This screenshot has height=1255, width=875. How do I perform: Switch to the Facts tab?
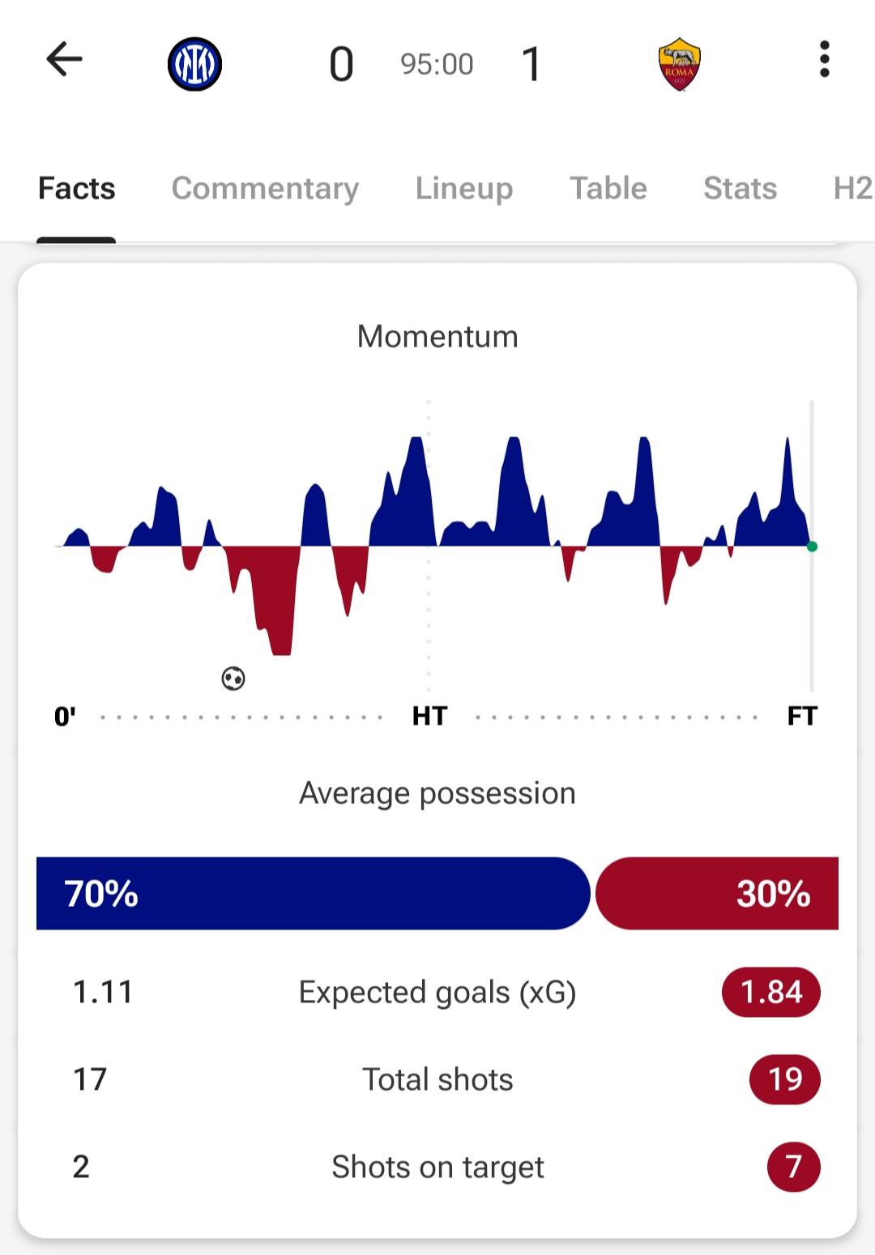(x=77, y=189)
